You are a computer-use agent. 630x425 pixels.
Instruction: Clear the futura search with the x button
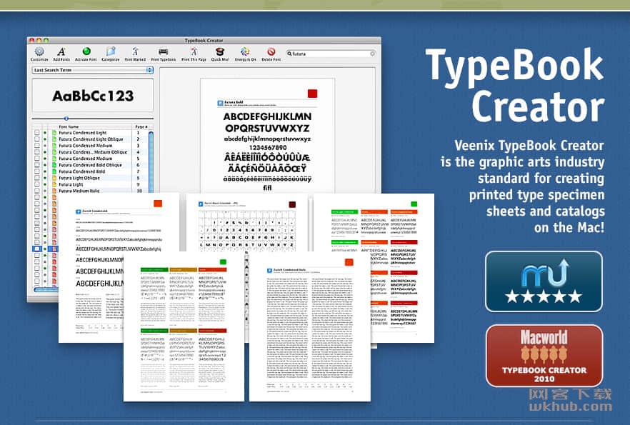(x=372, y=54)
